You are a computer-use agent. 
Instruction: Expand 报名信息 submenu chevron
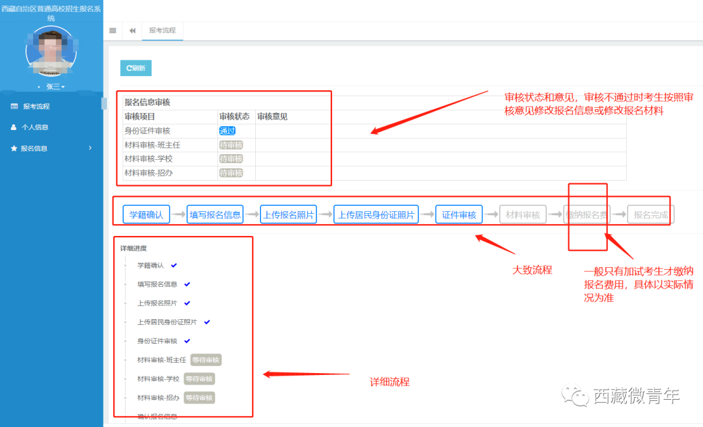coord(90,148)
